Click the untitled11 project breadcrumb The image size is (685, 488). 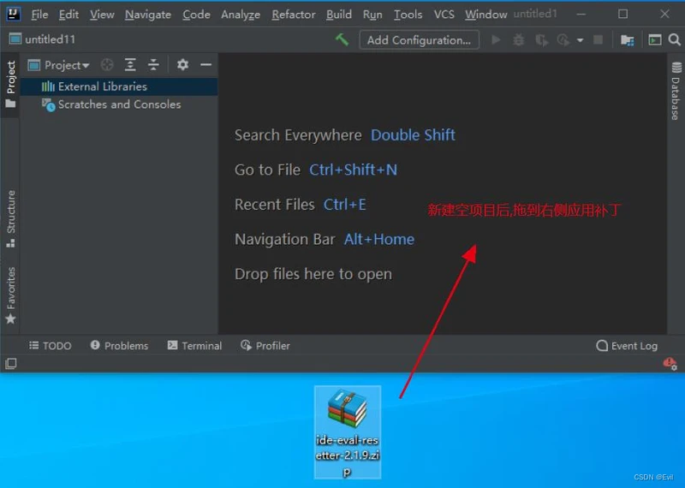tap(42, 39)
